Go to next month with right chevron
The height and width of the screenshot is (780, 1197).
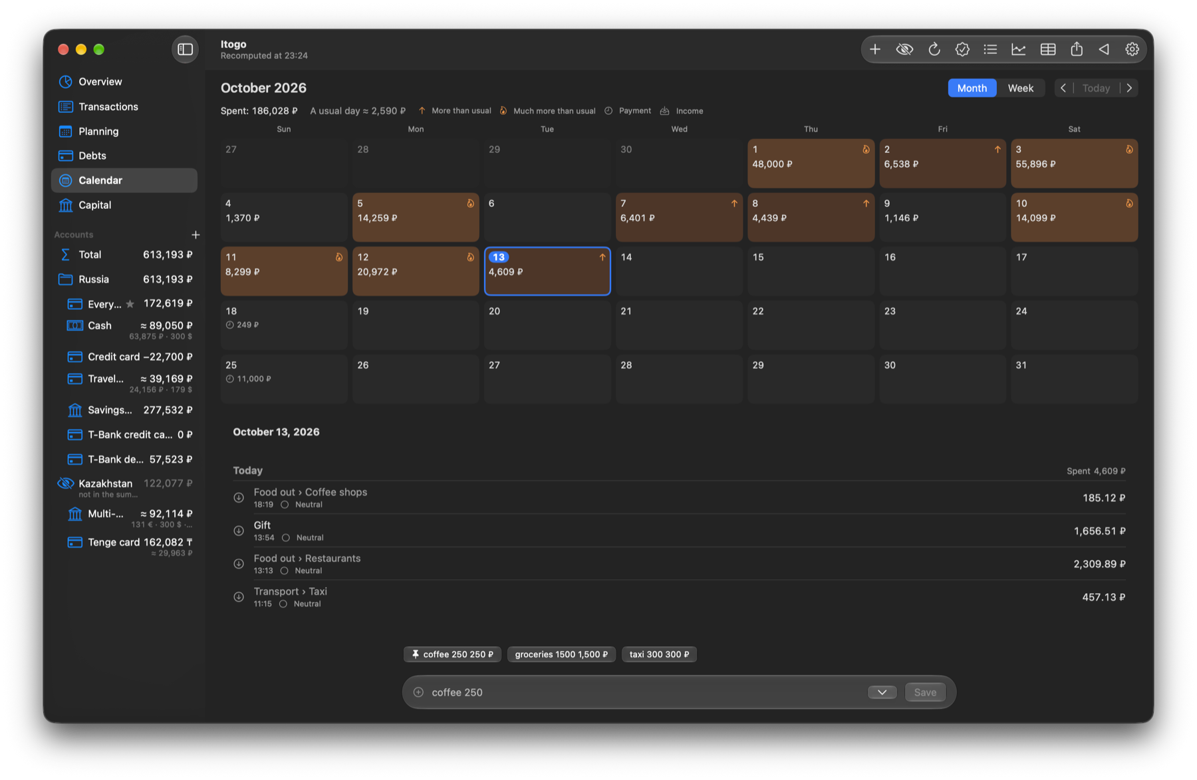pyautogui.click(x=1129, y=88)
